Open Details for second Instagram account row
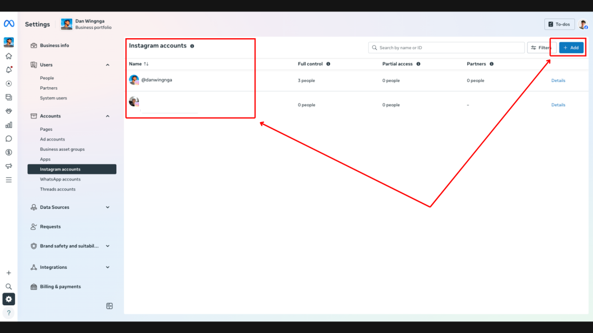Viewport: 593px width, 333px height. click(x=558, y=105)
